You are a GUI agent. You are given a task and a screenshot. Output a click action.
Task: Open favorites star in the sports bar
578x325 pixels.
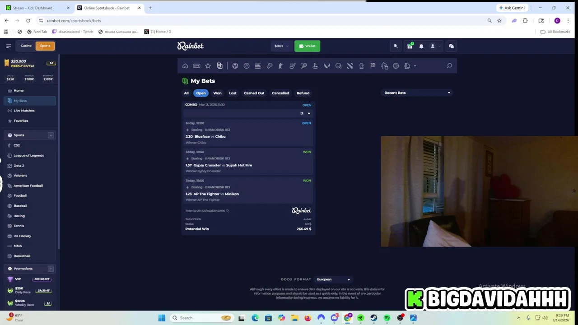tap(208, 66)
